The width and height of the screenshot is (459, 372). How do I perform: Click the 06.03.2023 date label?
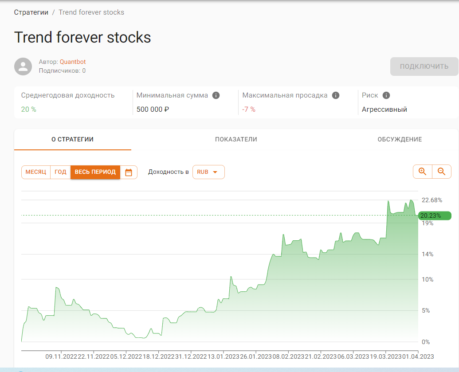(353, 357)
